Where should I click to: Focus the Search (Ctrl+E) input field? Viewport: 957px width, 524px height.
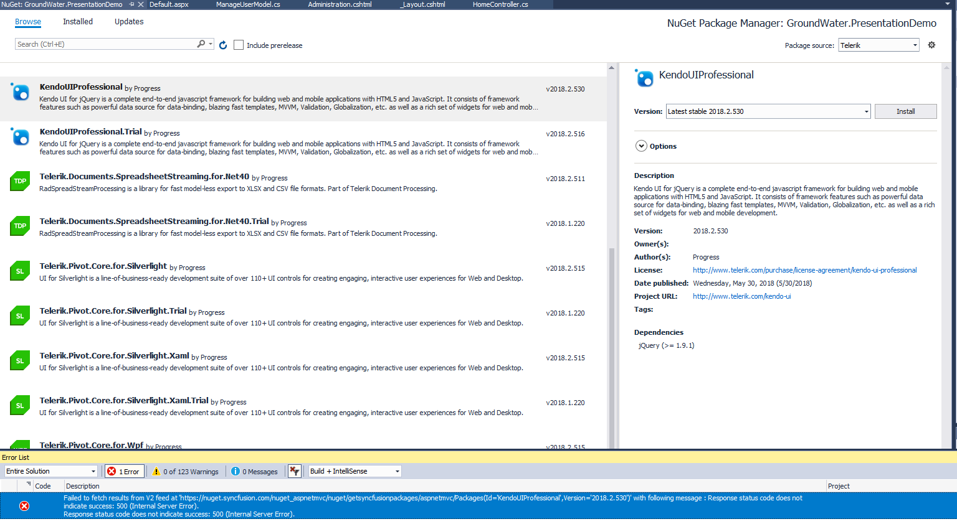[x=106, y=44]
